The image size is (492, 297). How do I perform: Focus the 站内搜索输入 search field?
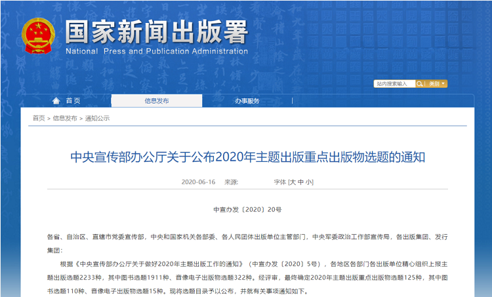[x=395, y=84]
